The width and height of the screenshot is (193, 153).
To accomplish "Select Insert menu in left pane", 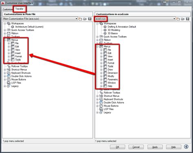I will click(18, 53).
